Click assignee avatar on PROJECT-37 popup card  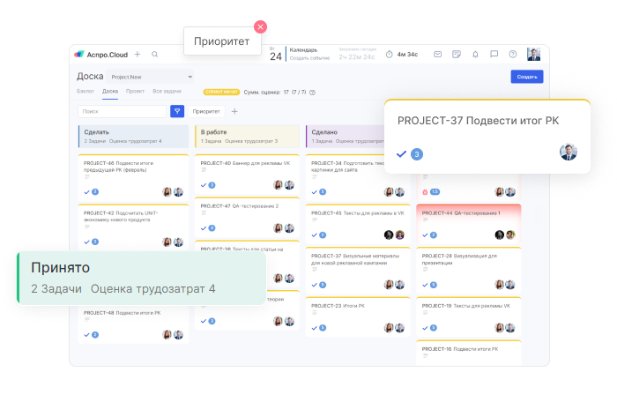point(569,152)
